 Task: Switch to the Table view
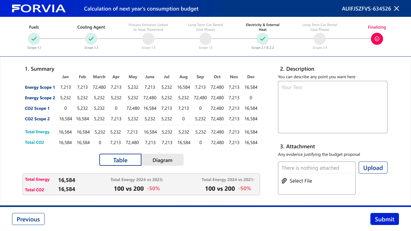(120, 160)
